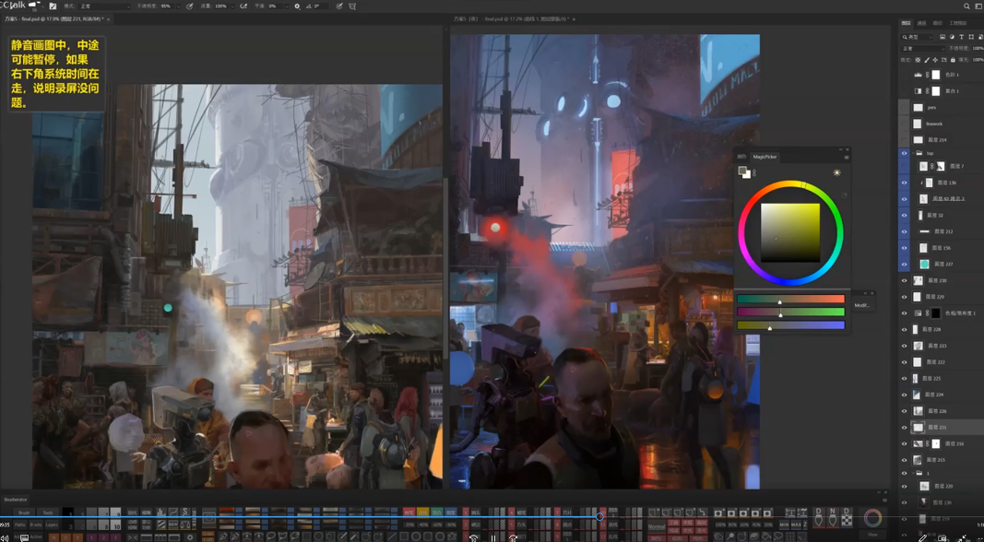Switch to the 颜色 tab beside MagicPicker
The height and width of the screenshot is (542, 984).
[x=741, y=157]
